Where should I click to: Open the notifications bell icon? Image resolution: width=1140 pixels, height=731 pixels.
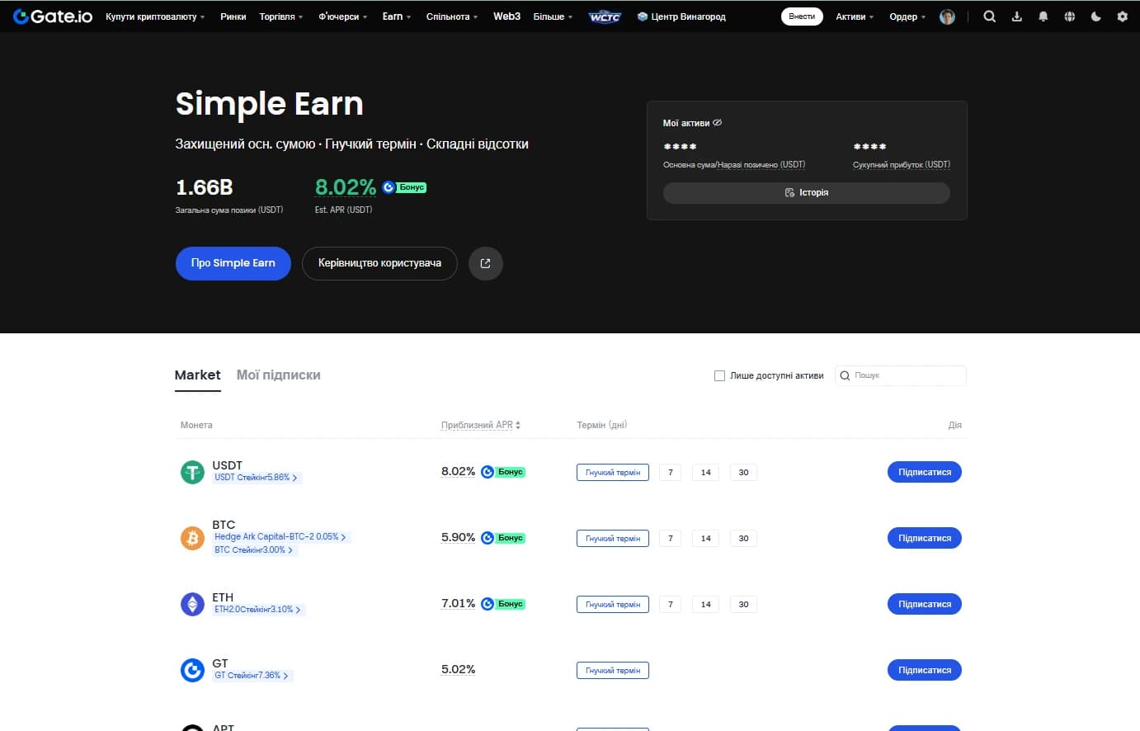[1043, 17]
